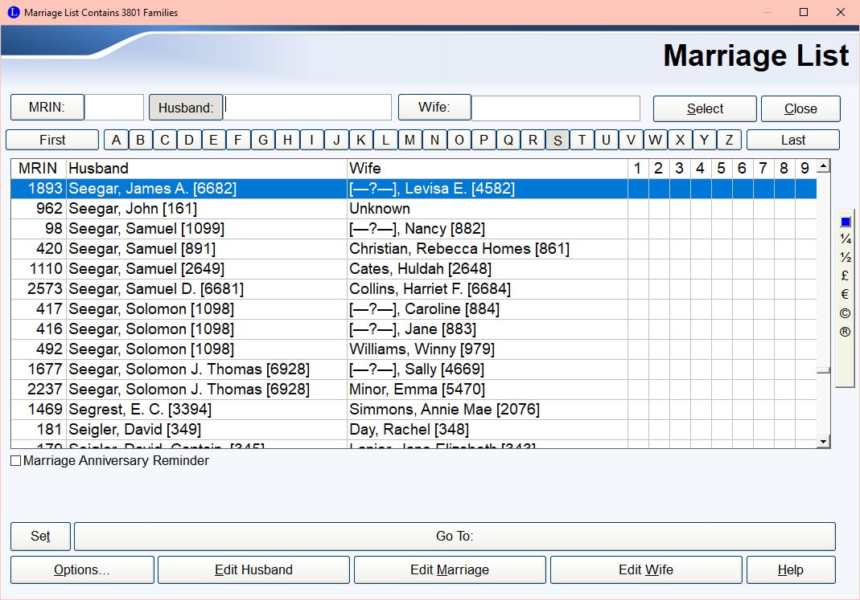Screen dimensions: 860x600
Task: Click the Legacy app icon in title bar
Action: (13, 12)
